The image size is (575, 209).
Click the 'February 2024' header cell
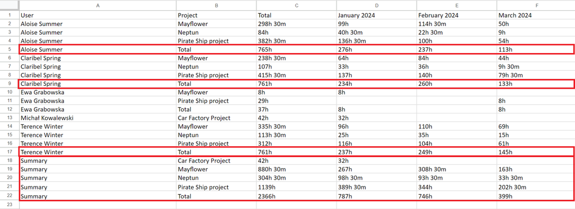[456, 16]
